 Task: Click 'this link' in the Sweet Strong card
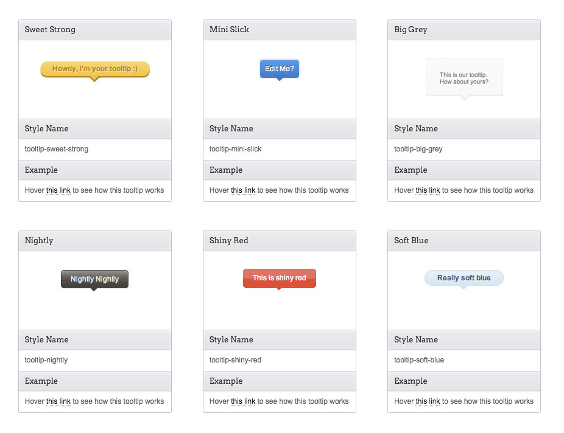(x=58, y=190)
